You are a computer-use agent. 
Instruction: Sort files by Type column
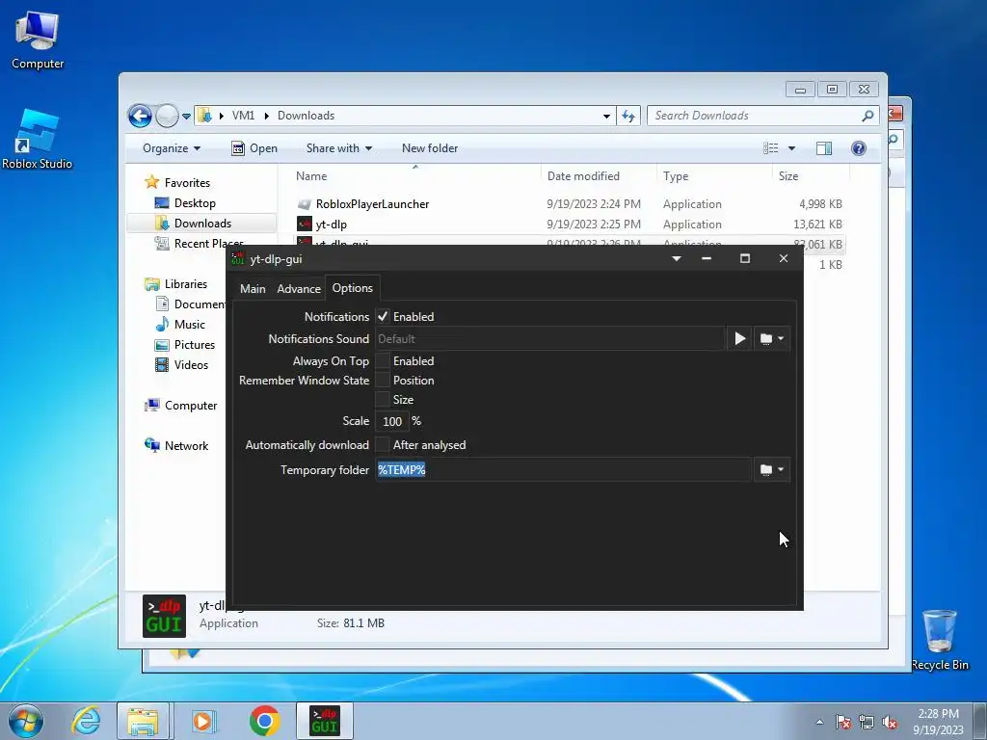[x=714, y=176]
